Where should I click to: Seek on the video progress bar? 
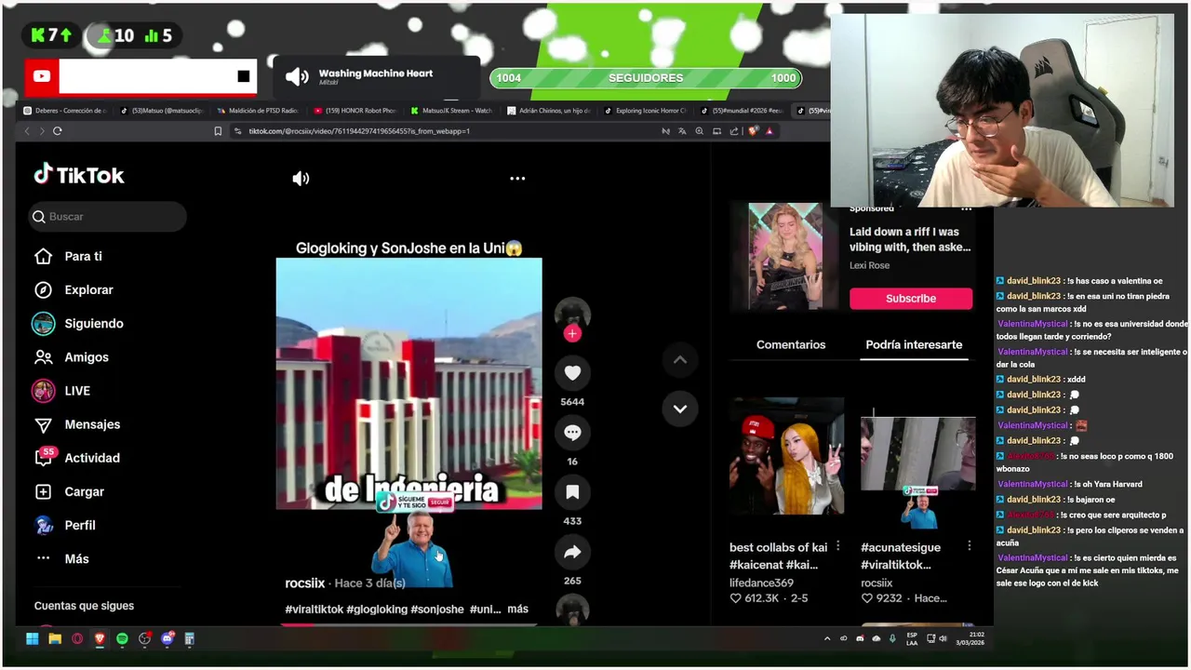tap(408, 624)
